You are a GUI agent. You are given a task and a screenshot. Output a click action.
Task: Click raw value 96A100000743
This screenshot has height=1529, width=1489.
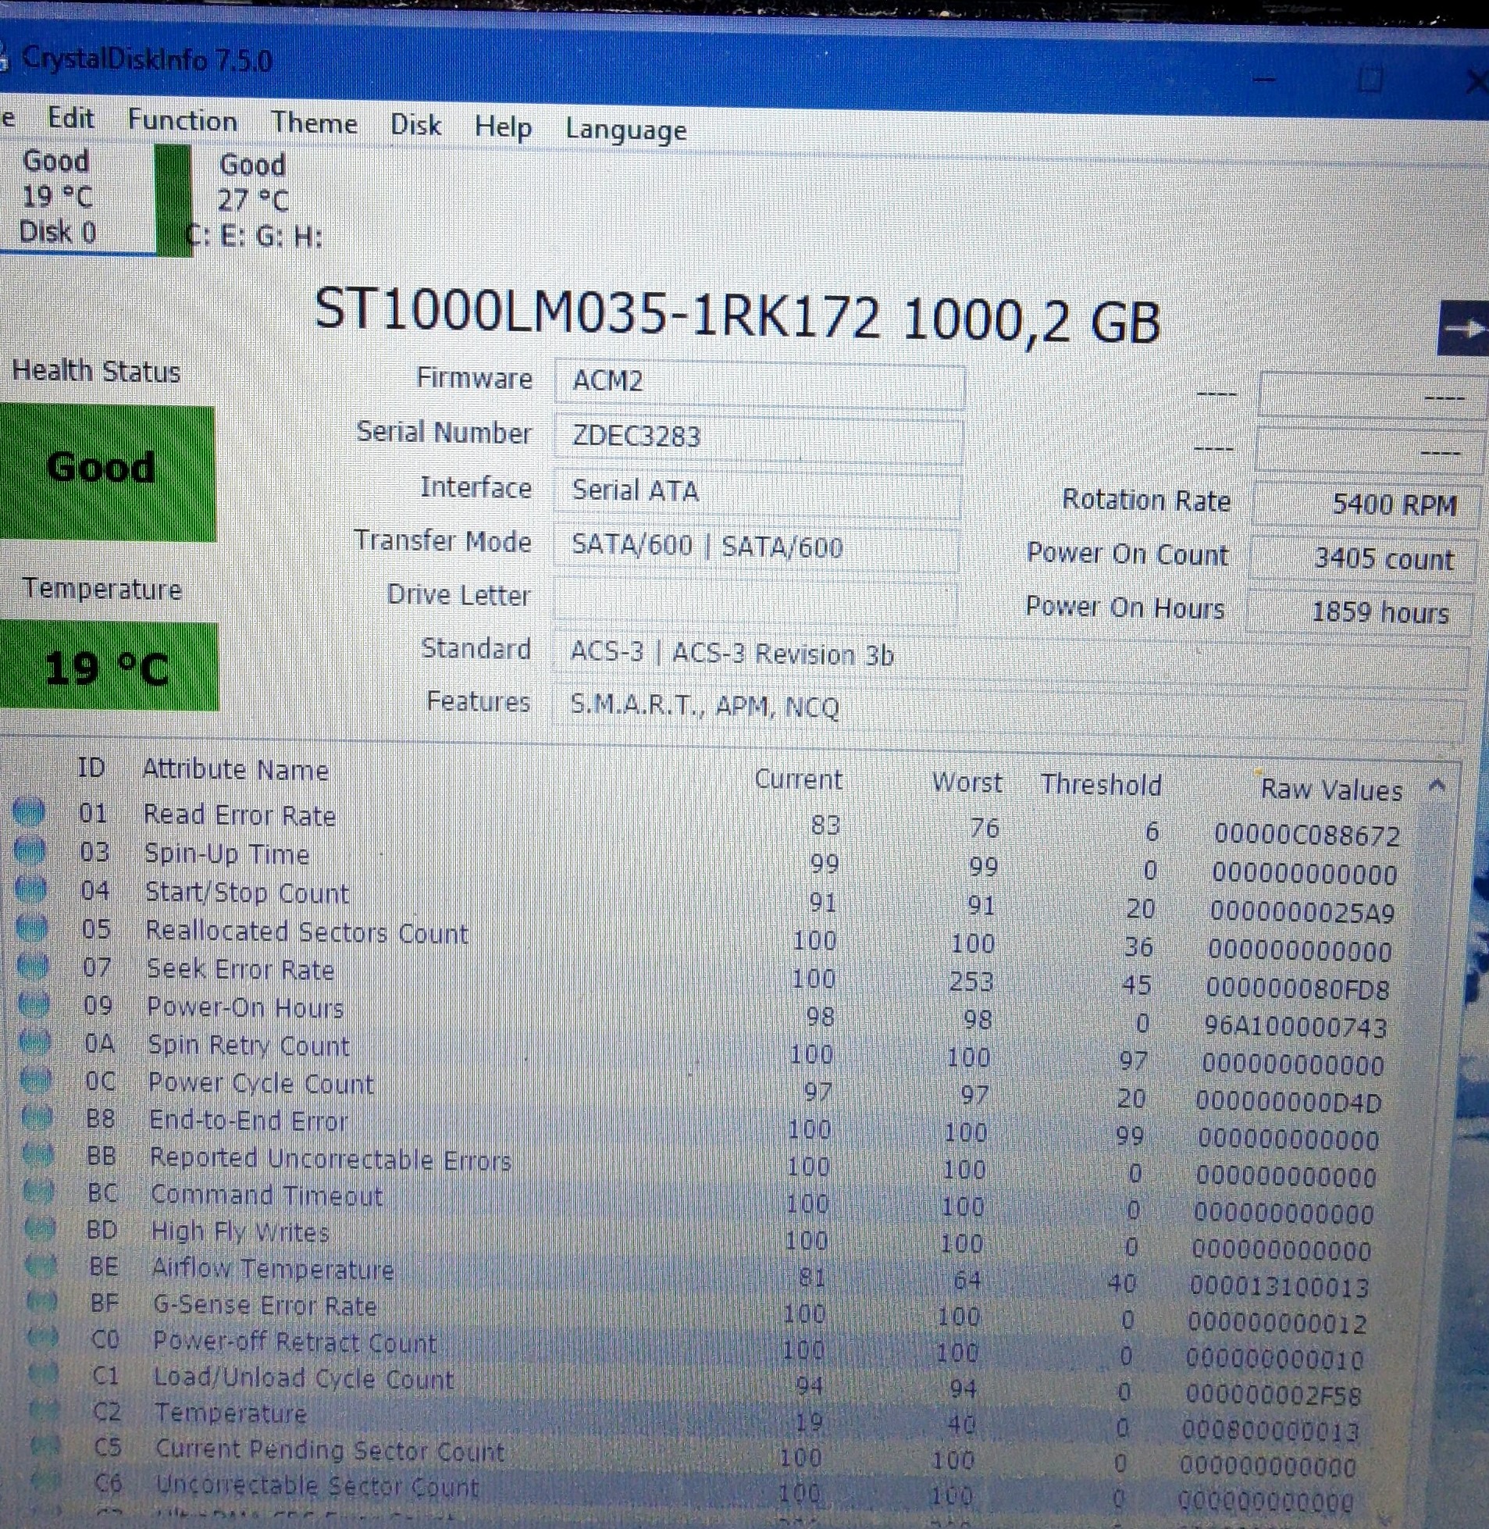pos(1296,1026)
